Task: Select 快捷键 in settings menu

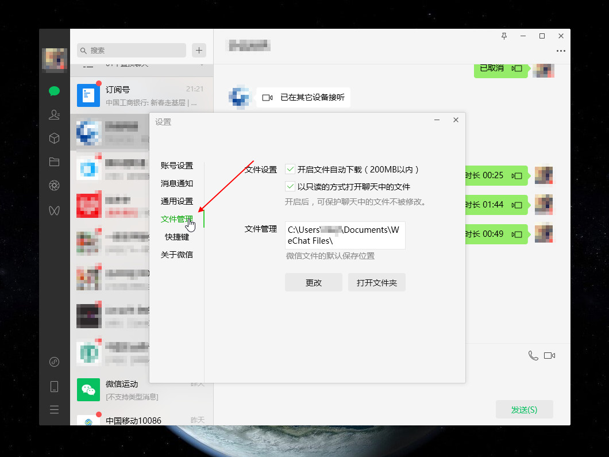Action: click(177, 237)
